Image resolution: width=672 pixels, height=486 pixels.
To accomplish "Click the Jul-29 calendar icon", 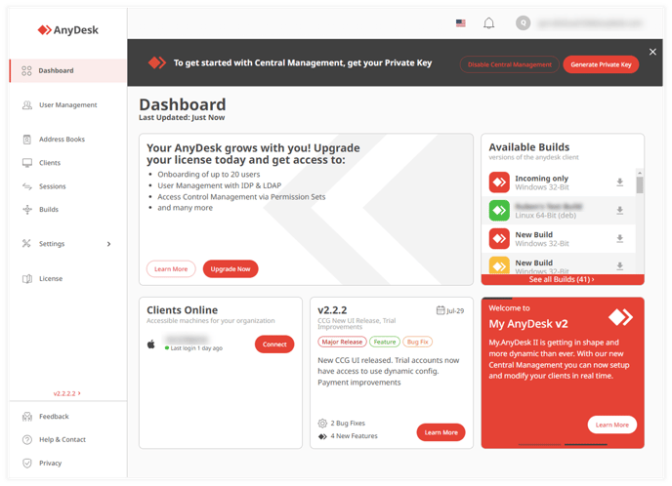I will 441,310.
